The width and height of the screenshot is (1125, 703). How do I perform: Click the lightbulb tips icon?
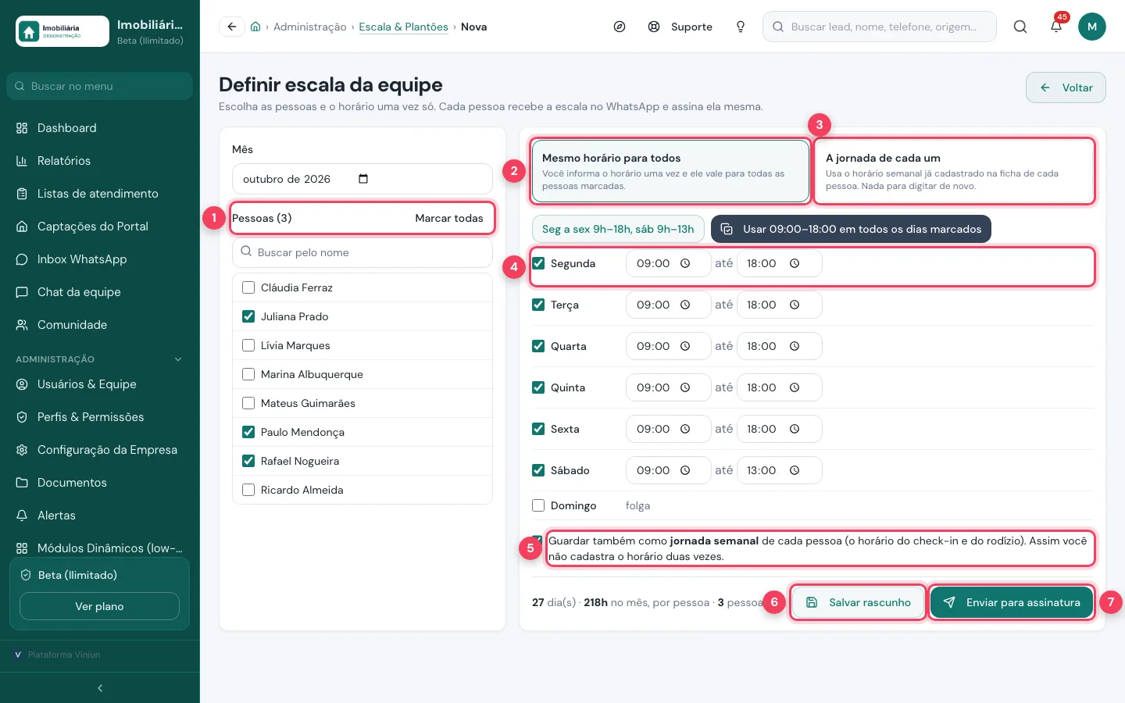pos(741,27)
